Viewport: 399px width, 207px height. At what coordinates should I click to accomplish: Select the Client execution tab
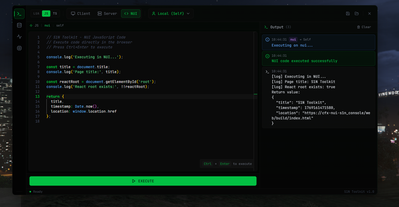81,14
